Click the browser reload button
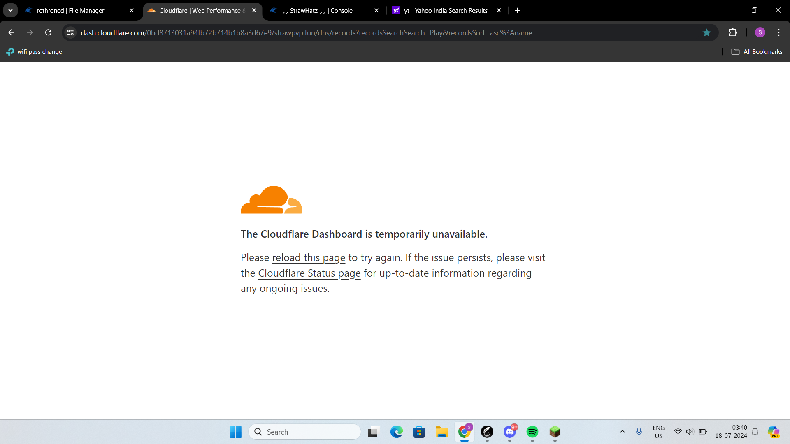 tap(48, 32)
